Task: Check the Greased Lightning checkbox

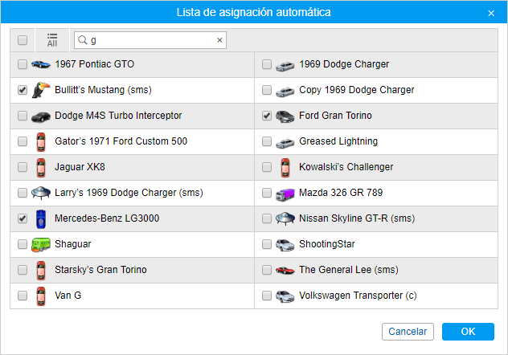Action: click(267, 141)
